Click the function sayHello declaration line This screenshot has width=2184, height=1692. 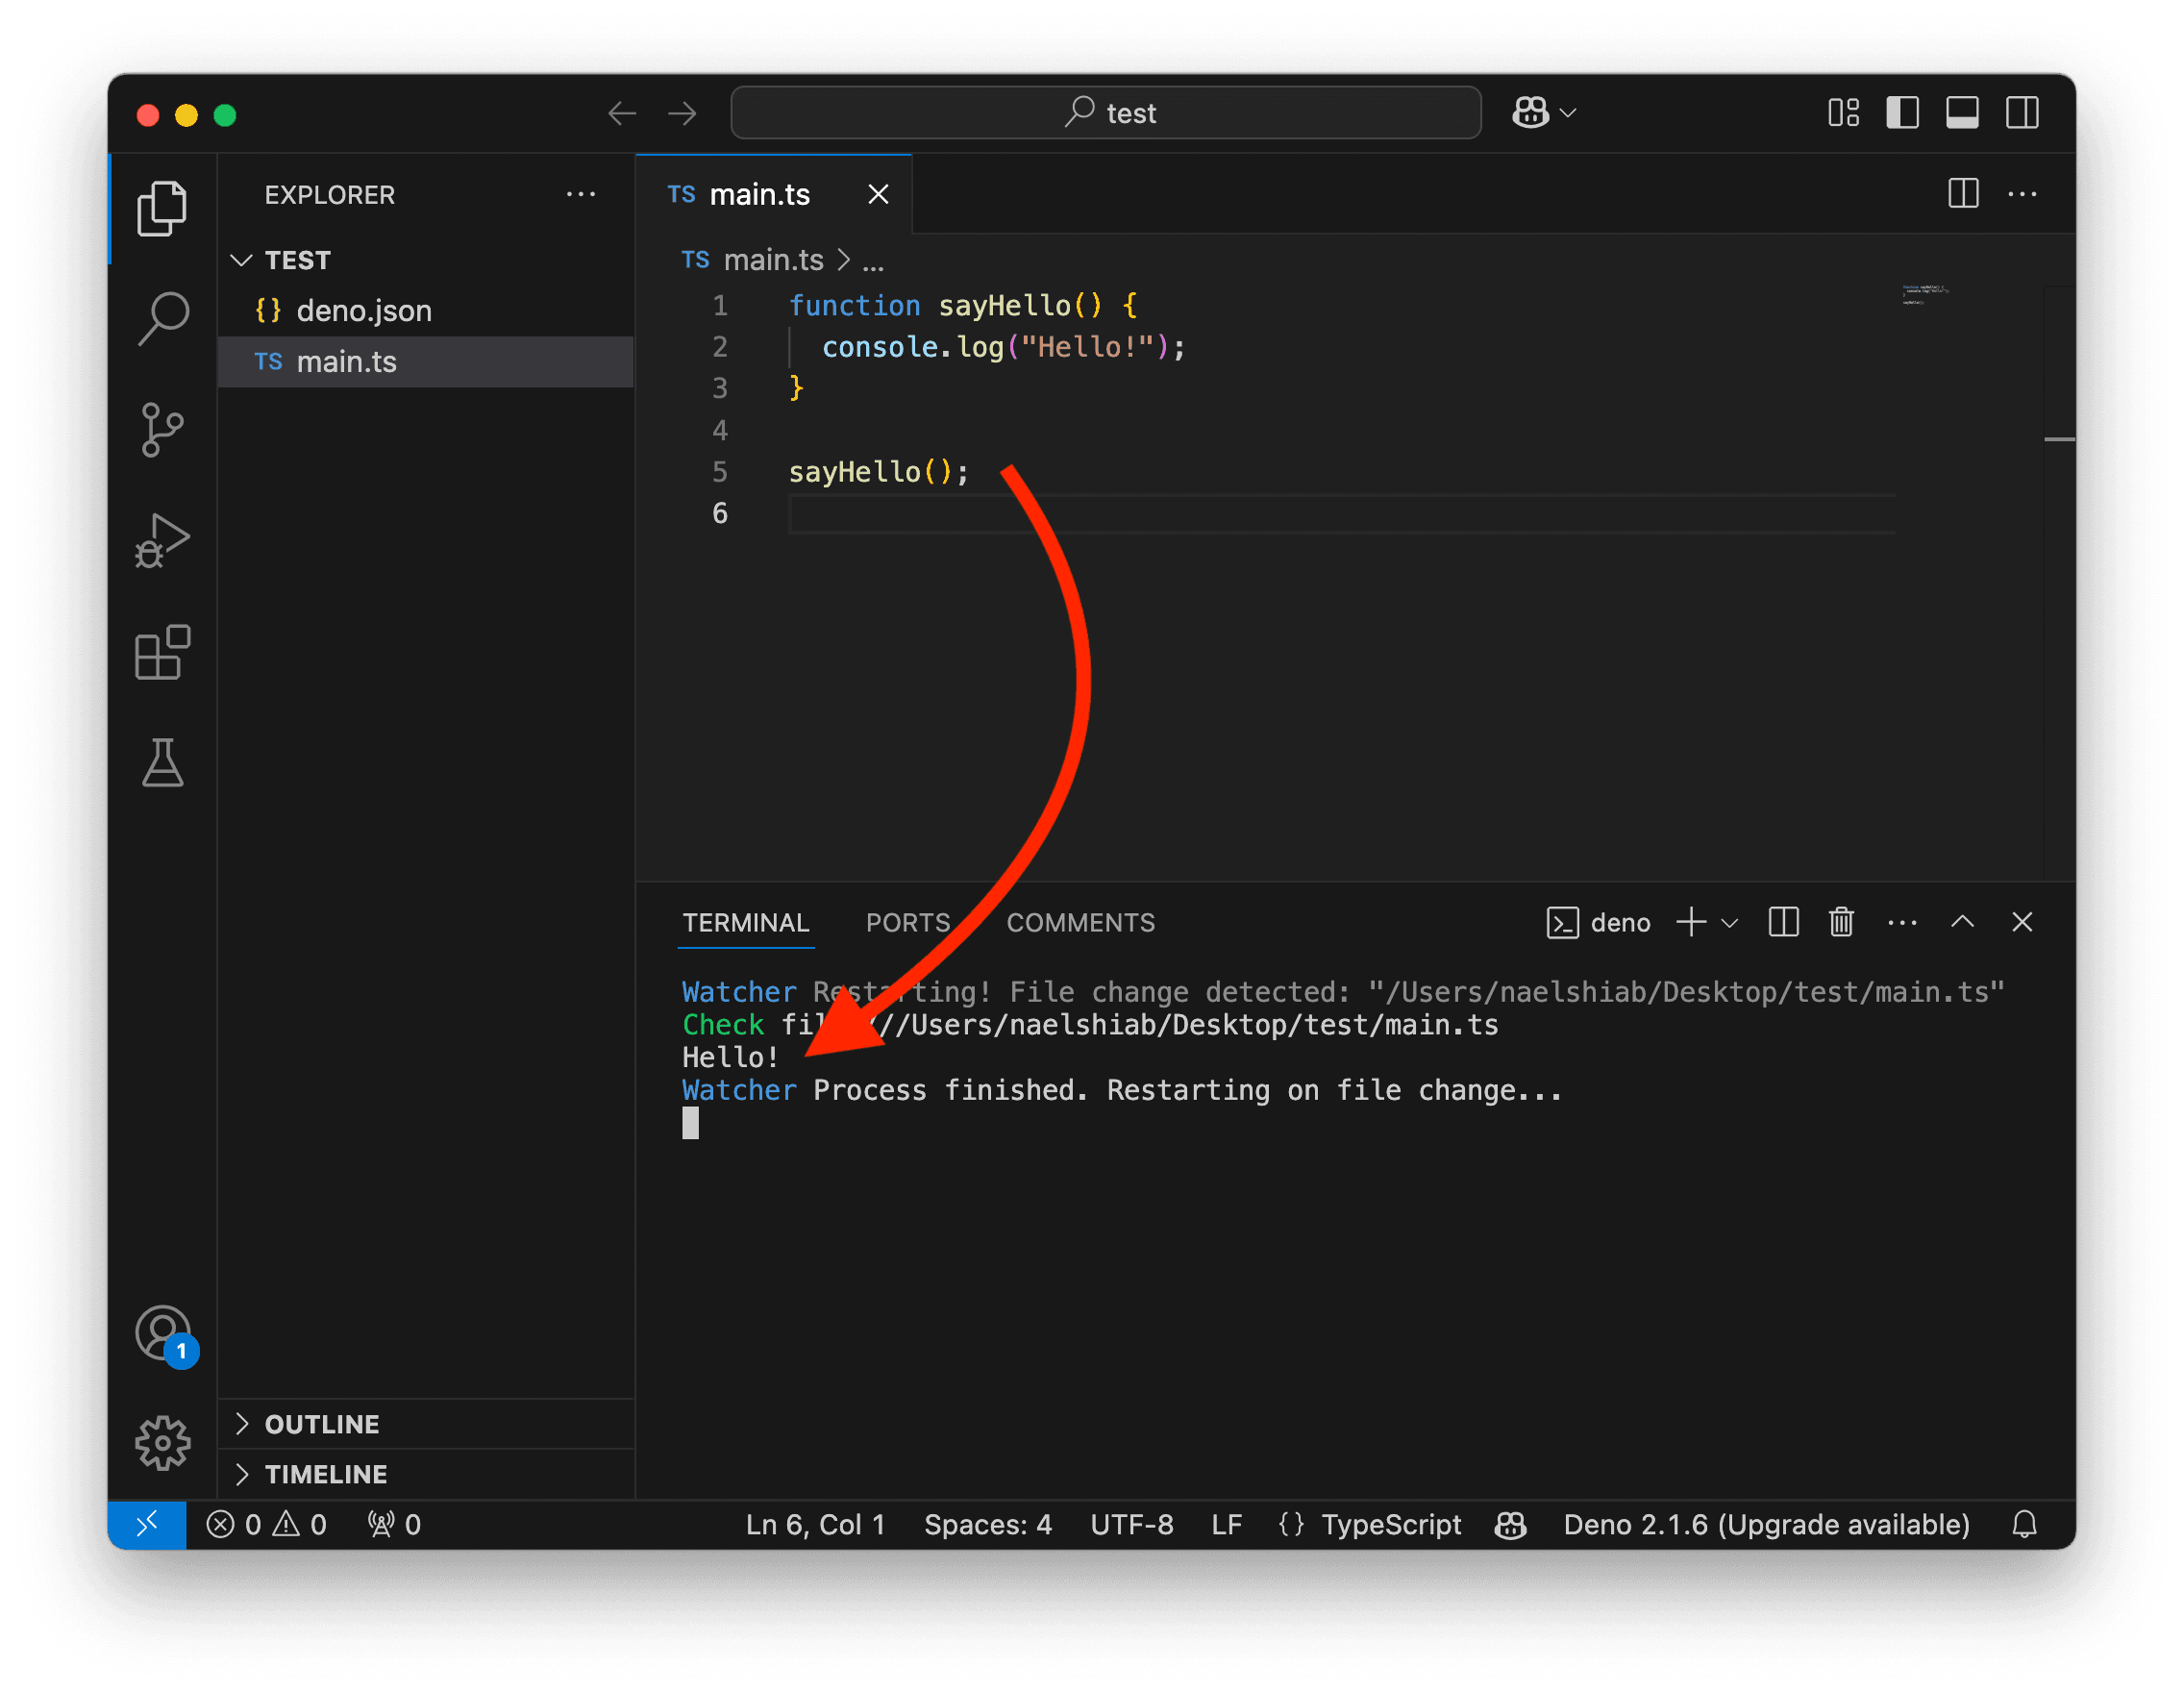pos(963,305)
